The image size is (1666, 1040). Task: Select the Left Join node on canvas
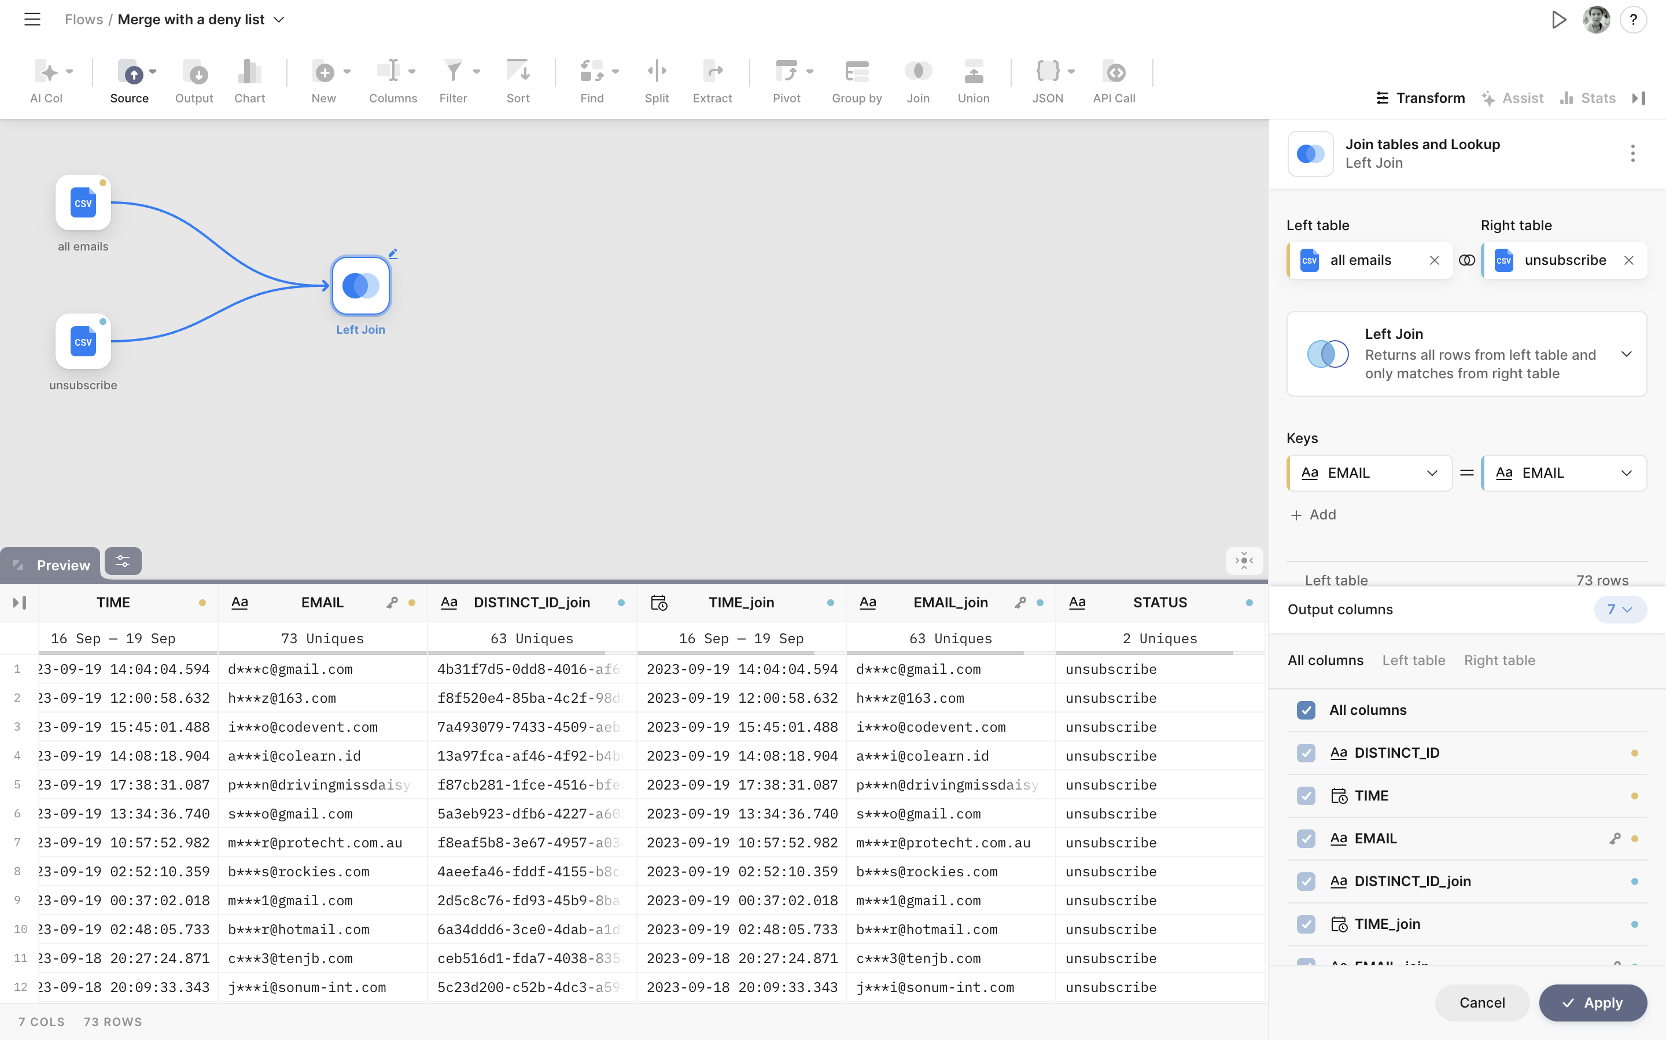tap(360, 285)
